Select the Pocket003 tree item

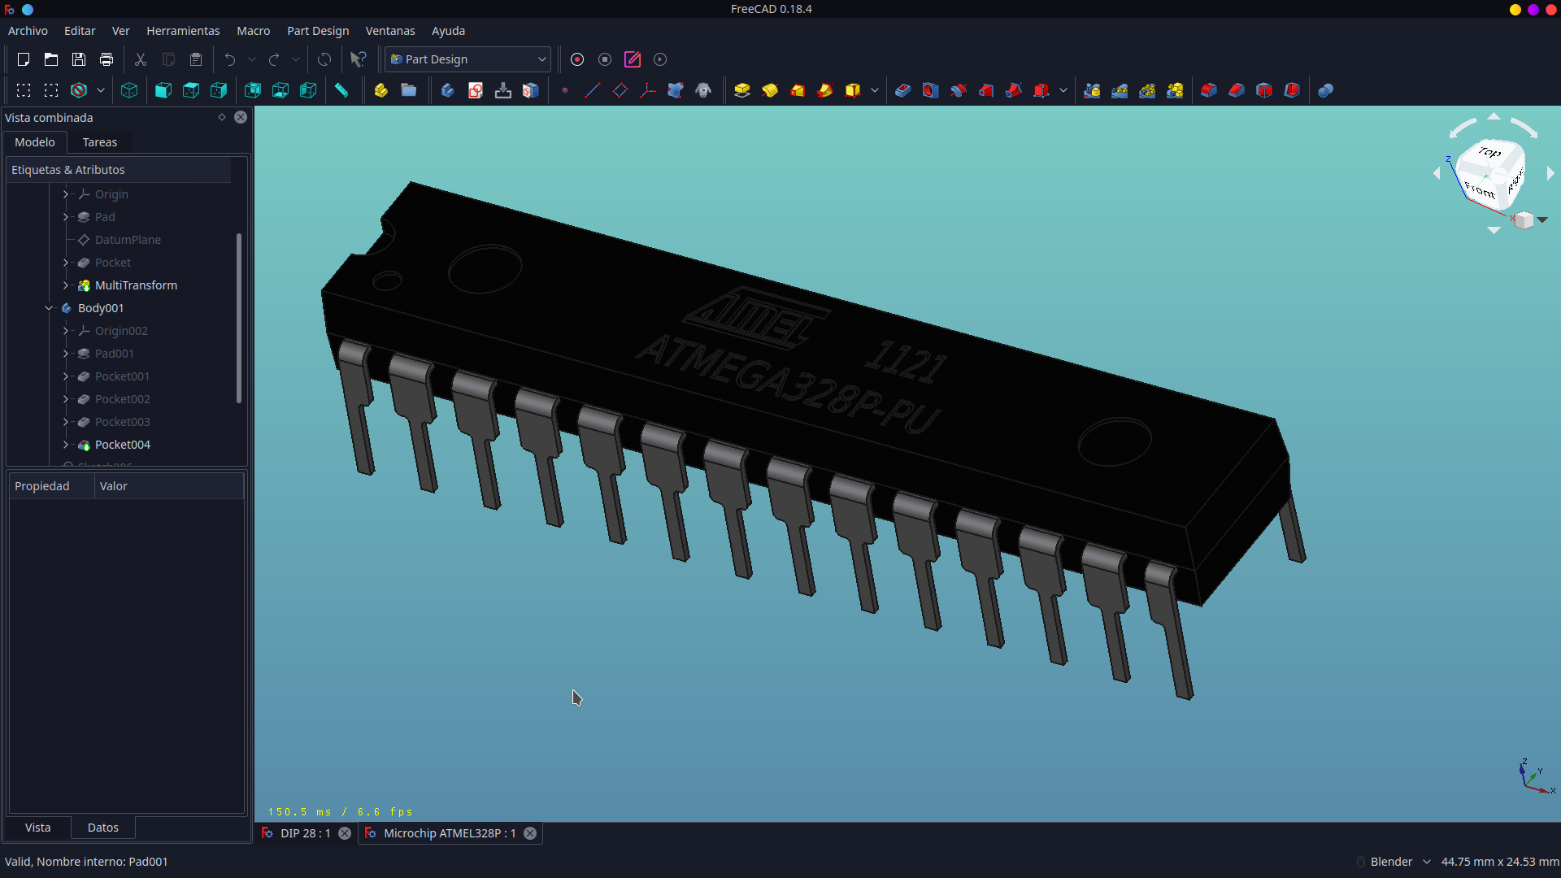(x=123, y=422)
